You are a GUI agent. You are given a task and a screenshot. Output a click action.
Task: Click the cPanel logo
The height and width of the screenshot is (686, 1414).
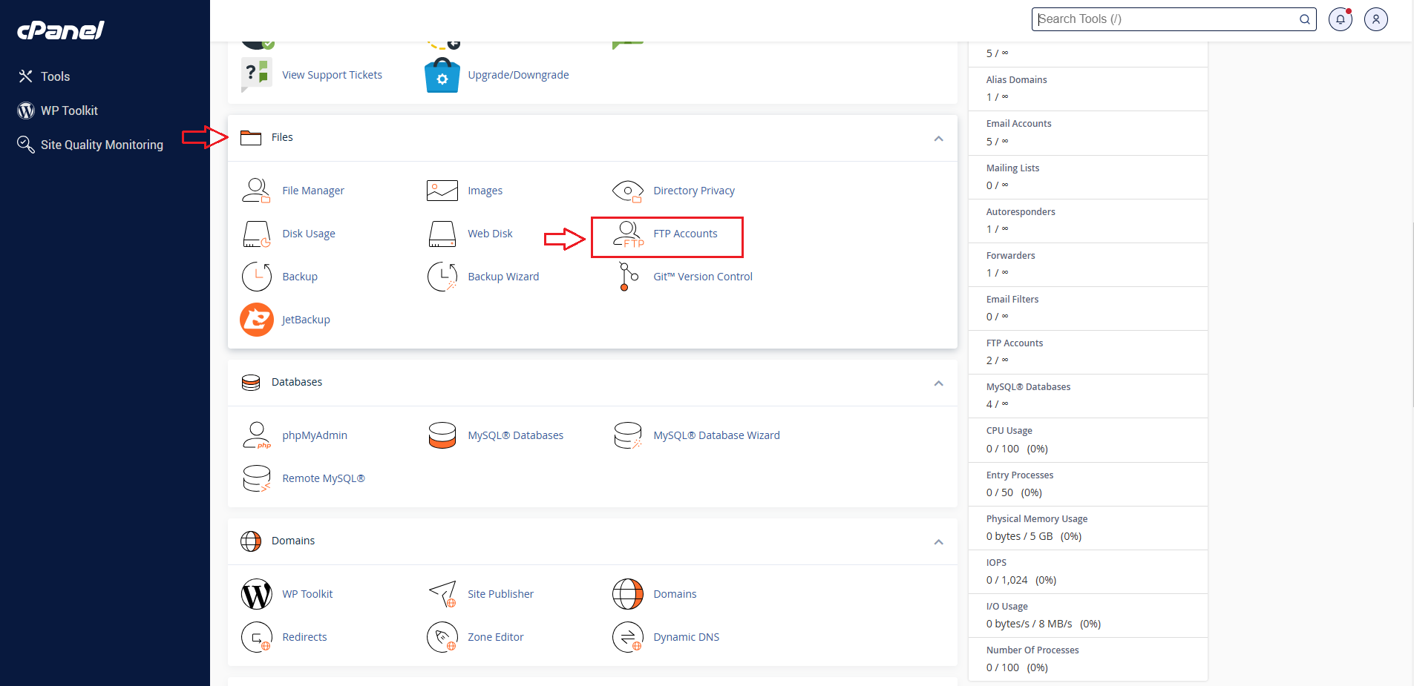[61, 30]
